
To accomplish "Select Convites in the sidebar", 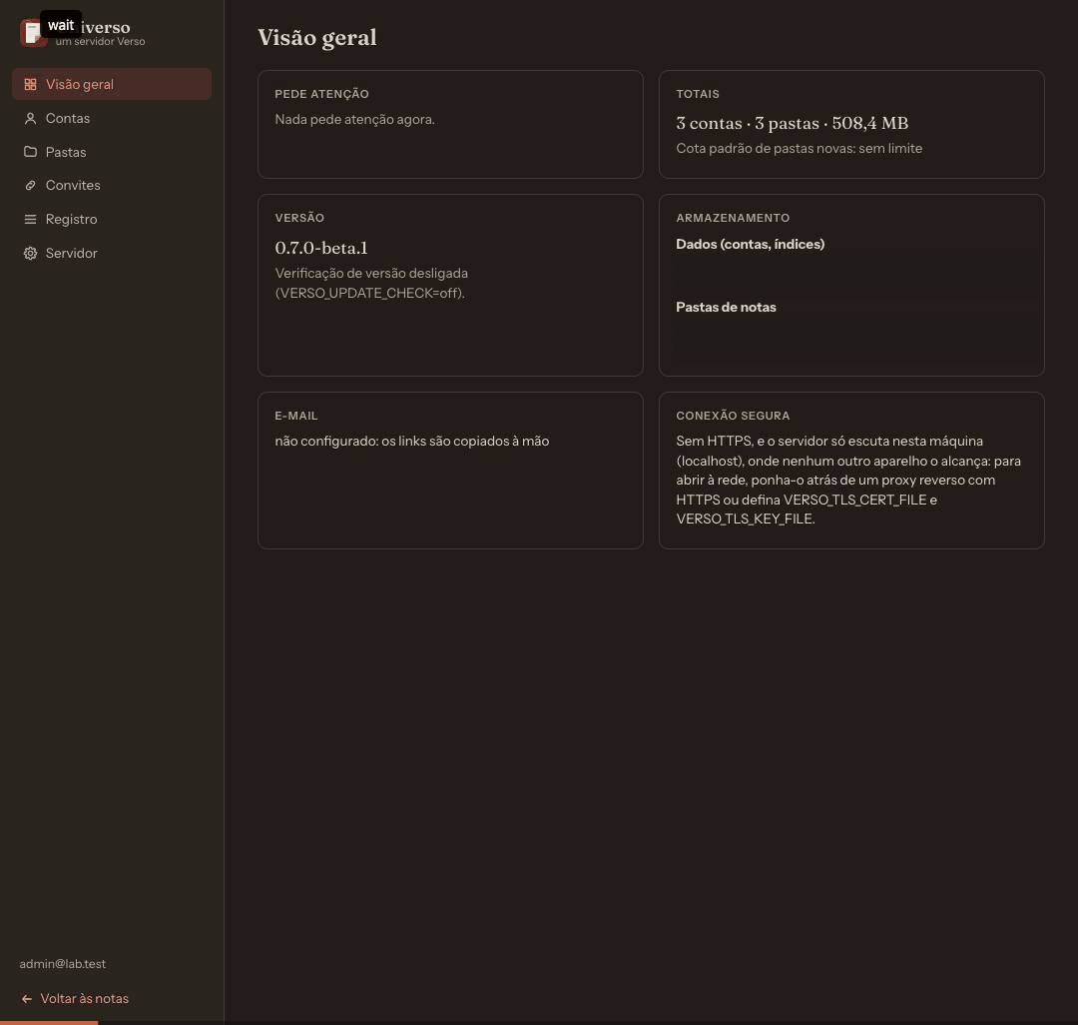I will tap(112, 185).
